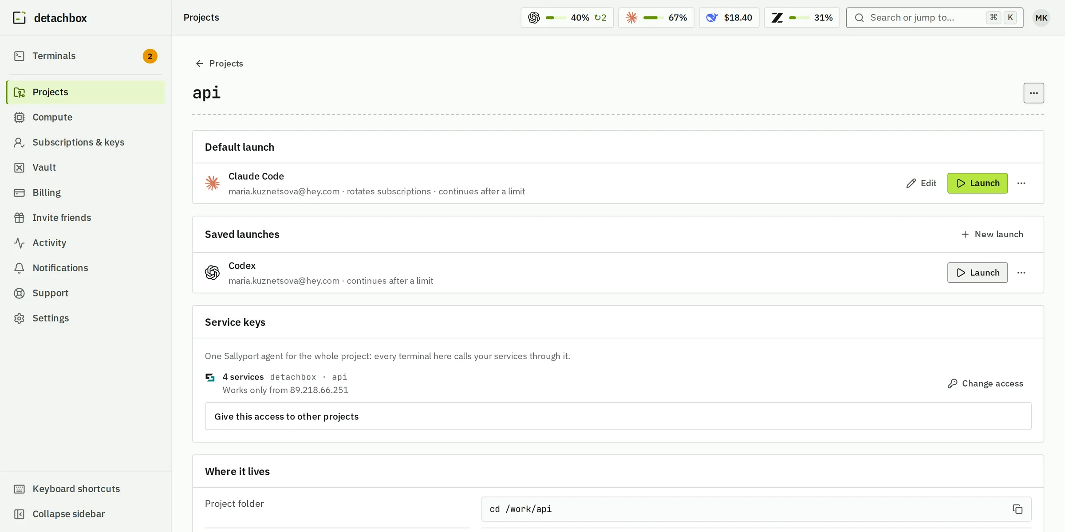Open Keyboard shortcuts

85,489
